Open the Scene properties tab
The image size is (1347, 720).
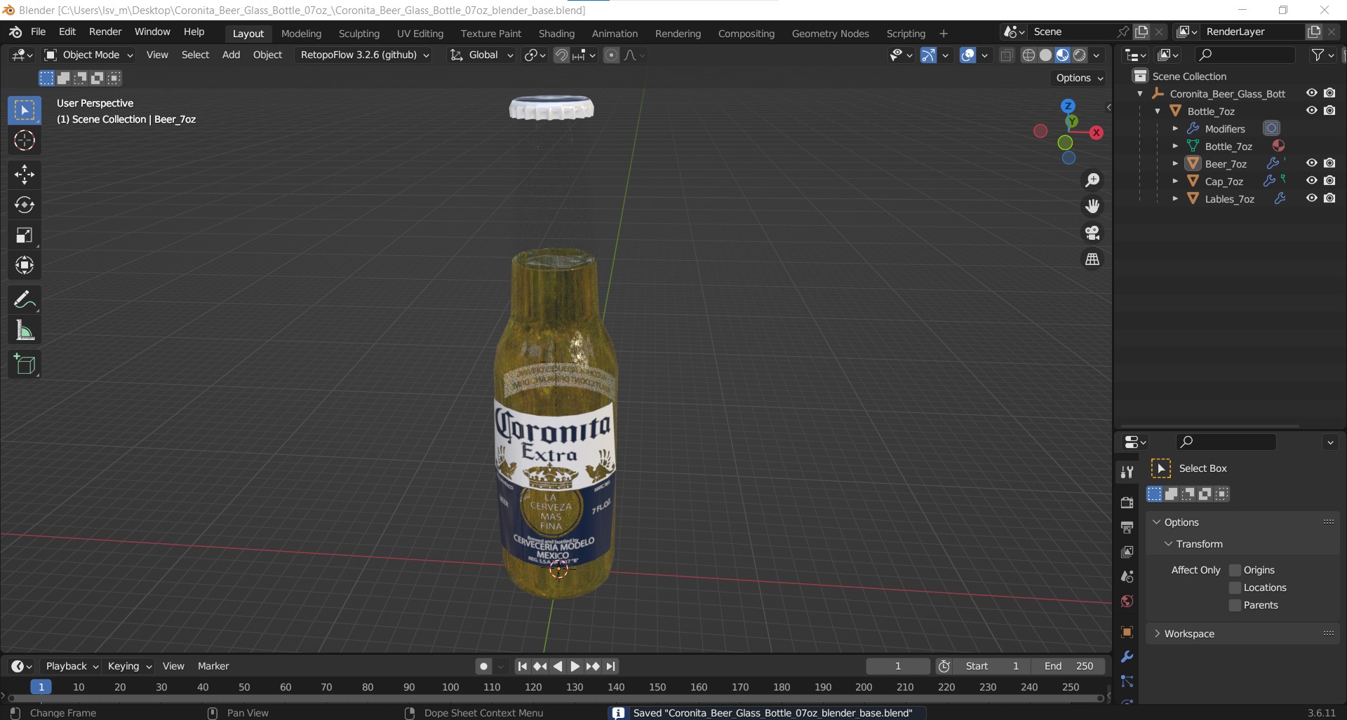click(x=1127, y=576)
